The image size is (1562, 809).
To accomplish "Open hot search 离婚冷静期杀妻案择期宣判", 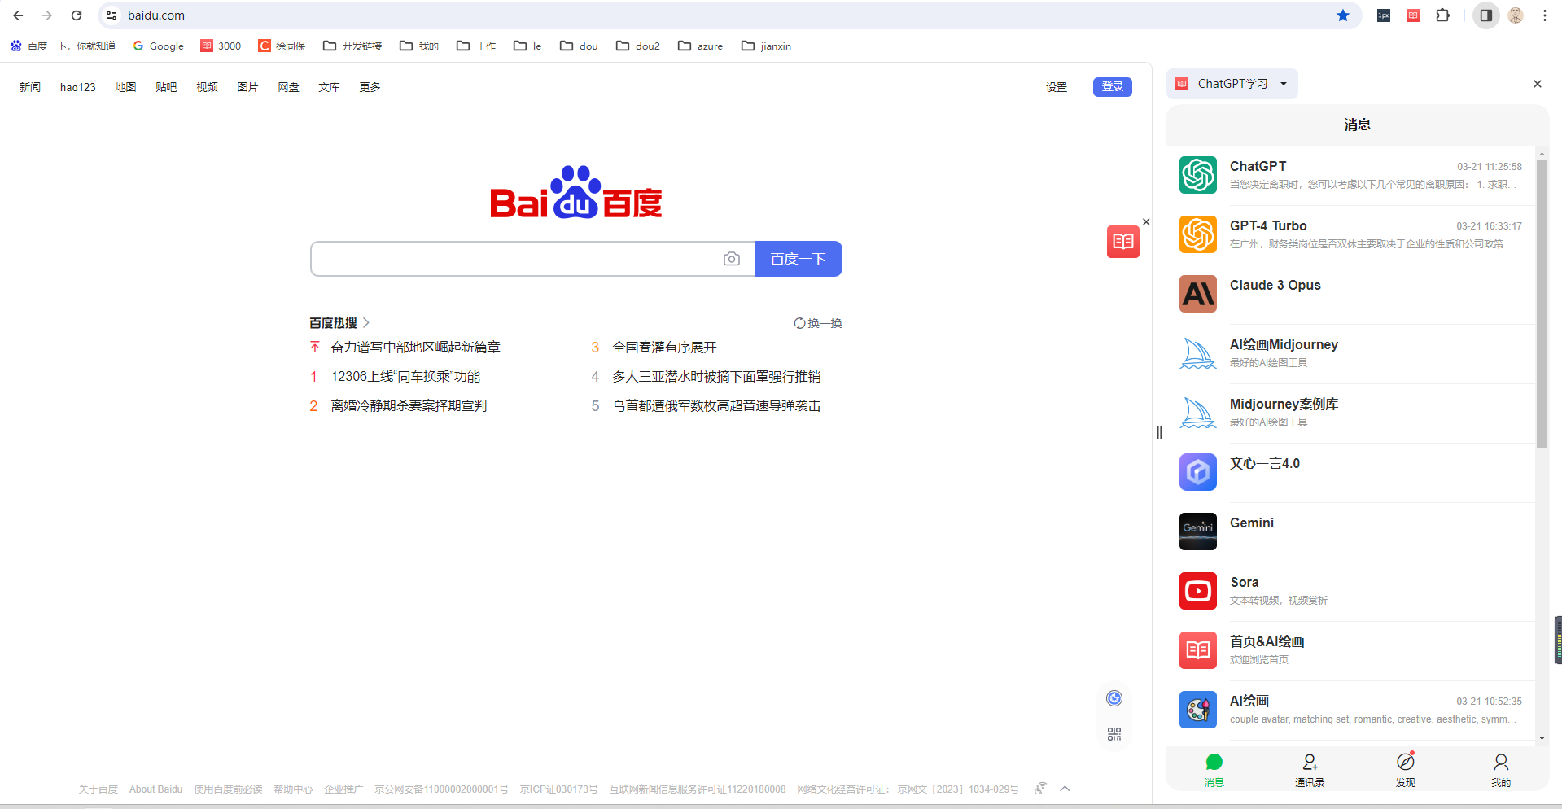I will tap(409, 406).
